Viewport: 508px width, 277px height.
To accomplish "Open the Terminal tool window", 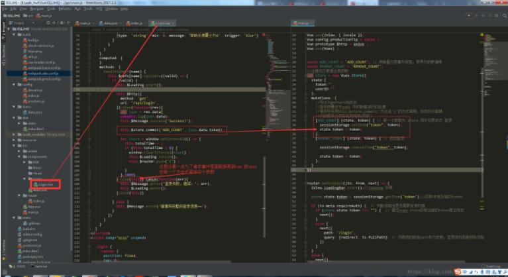I will 39,266.
